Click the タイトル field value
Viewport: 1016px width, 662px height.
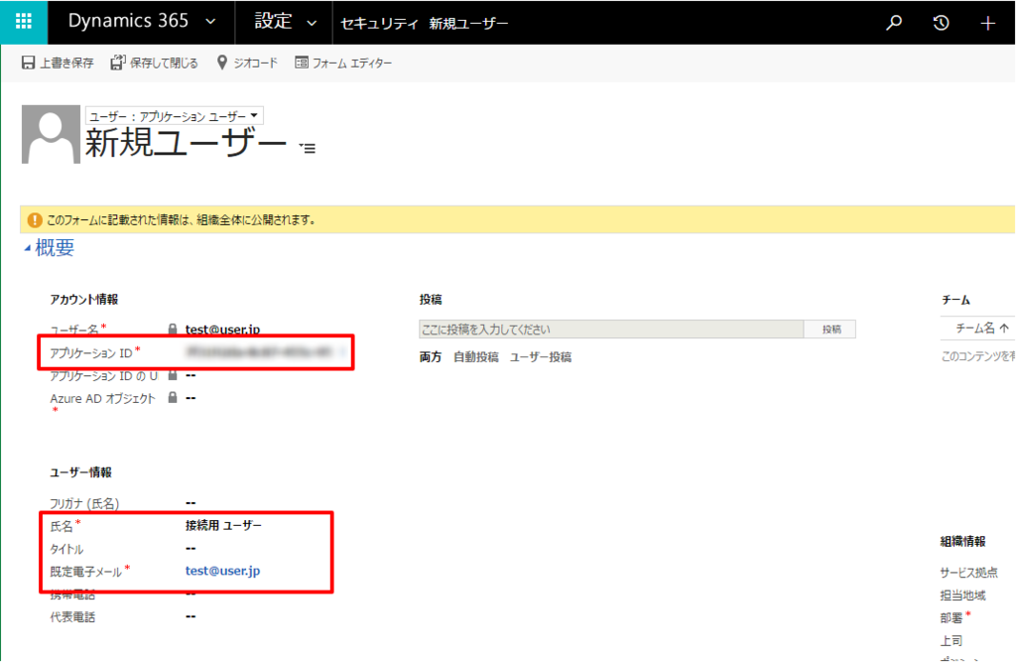coord(190,549)
